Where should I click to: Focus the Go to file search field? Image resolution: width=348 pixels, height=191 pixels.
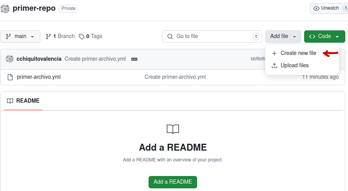[x=212, y=37]
